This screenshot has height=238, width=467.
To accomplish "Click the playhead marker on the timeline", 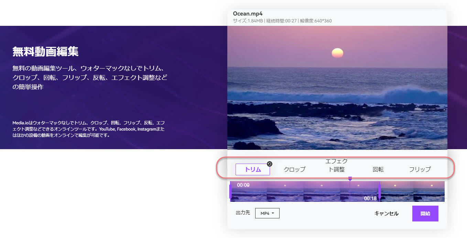I will 350,179.
